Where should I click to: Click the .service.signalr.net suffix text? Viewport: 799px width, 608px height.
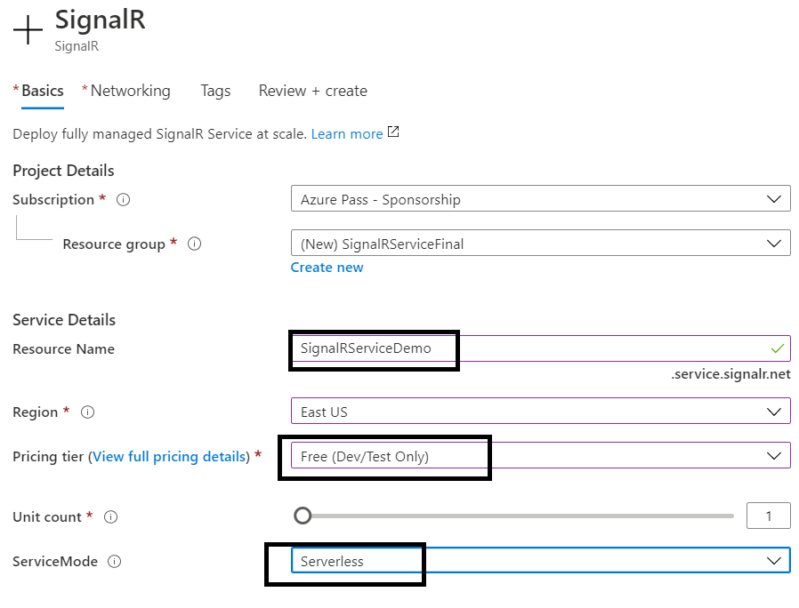click(730, 374)
